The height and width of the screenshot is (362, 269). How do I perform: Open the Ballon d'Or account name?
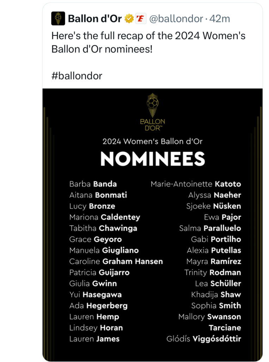tap(94, 19)
